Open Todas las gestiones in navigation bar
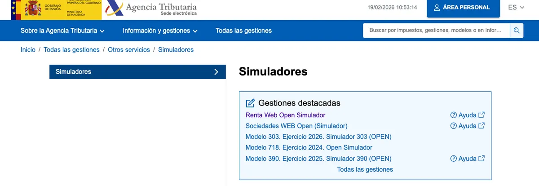 click(x=243, y=31)
